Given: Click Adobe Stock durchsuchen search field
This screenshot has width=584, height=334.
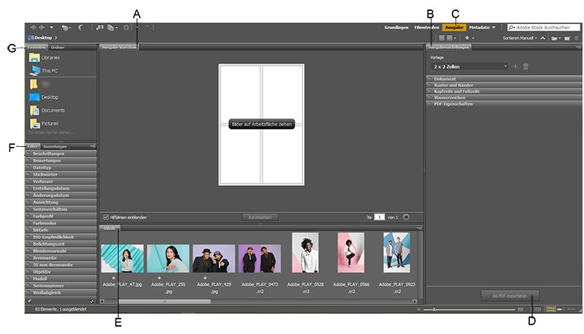Looking at the screenshot, I should click(544, 28).
